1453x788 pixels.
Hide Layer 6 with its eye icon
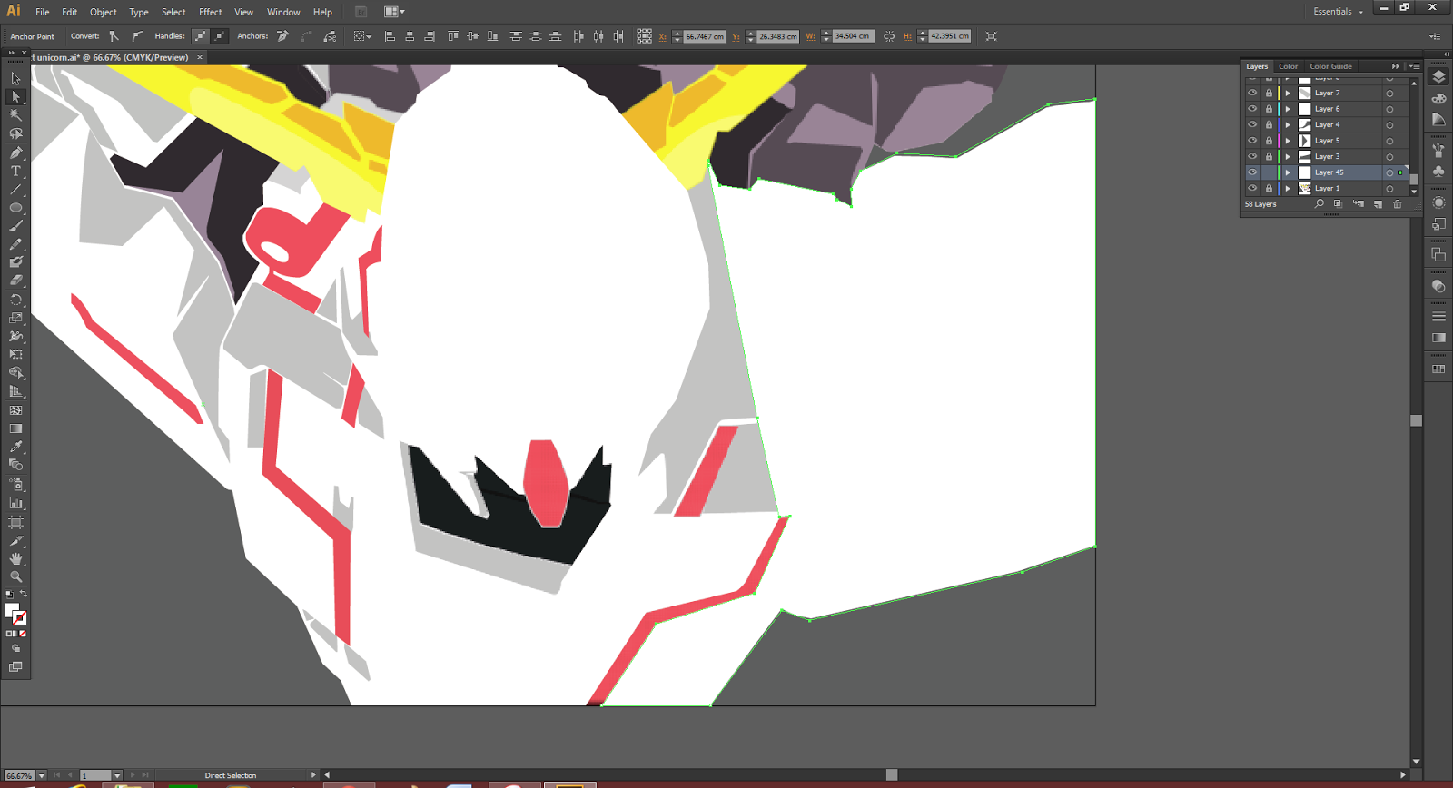pos(1252,109)
